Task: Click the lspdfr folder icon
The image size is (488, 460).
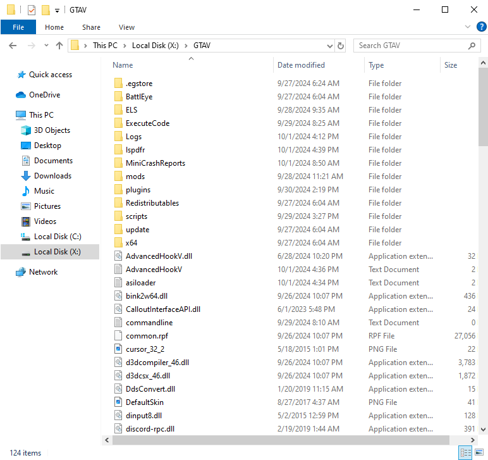Action: click(118, 150)
